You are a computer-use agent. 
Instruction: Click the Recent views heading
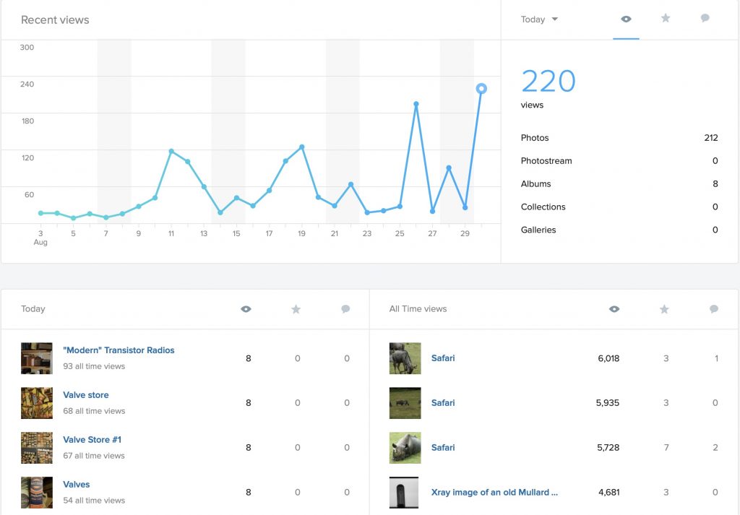[55, 20]
